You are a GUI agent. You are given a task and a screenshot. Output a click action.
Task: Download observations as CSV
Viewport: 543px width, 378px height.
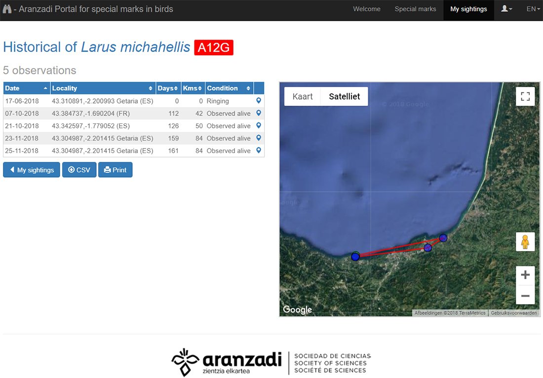pos(79,170)
